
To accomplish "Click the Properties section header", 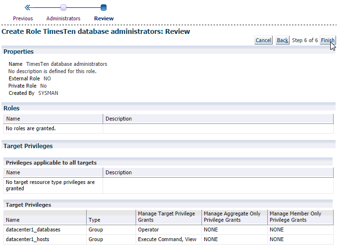I will tap(18, 51).
